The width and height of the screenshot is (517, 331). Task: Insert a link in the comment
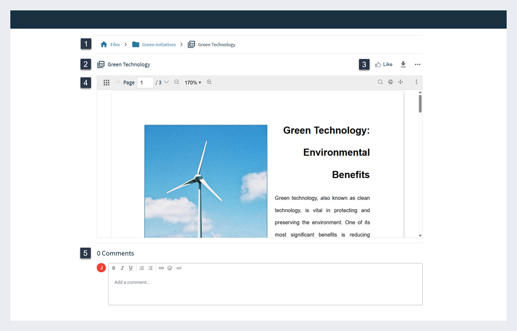[x=161, y=268]
